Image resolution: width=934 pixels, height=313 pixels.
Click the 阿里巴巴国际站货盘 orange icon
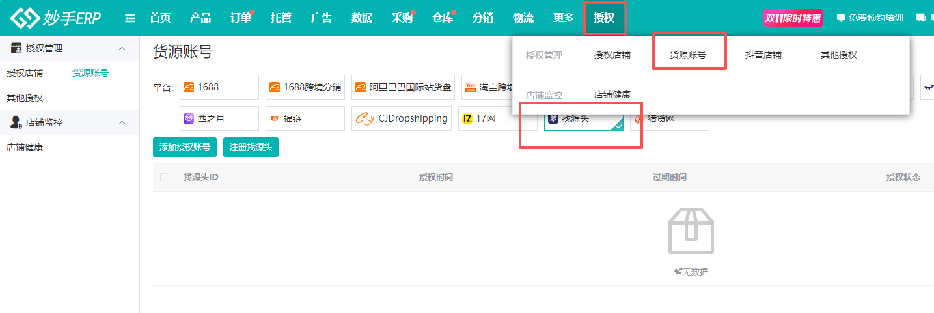(x=361, y=87)
